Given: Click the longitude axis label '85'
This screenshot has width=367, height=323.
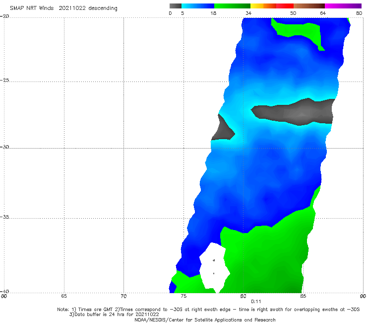Looking at the screenshot, I should (x=303, y=296).
